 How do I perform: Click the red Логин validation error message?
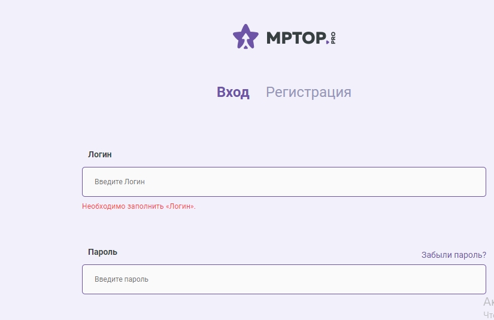[139, 206]
